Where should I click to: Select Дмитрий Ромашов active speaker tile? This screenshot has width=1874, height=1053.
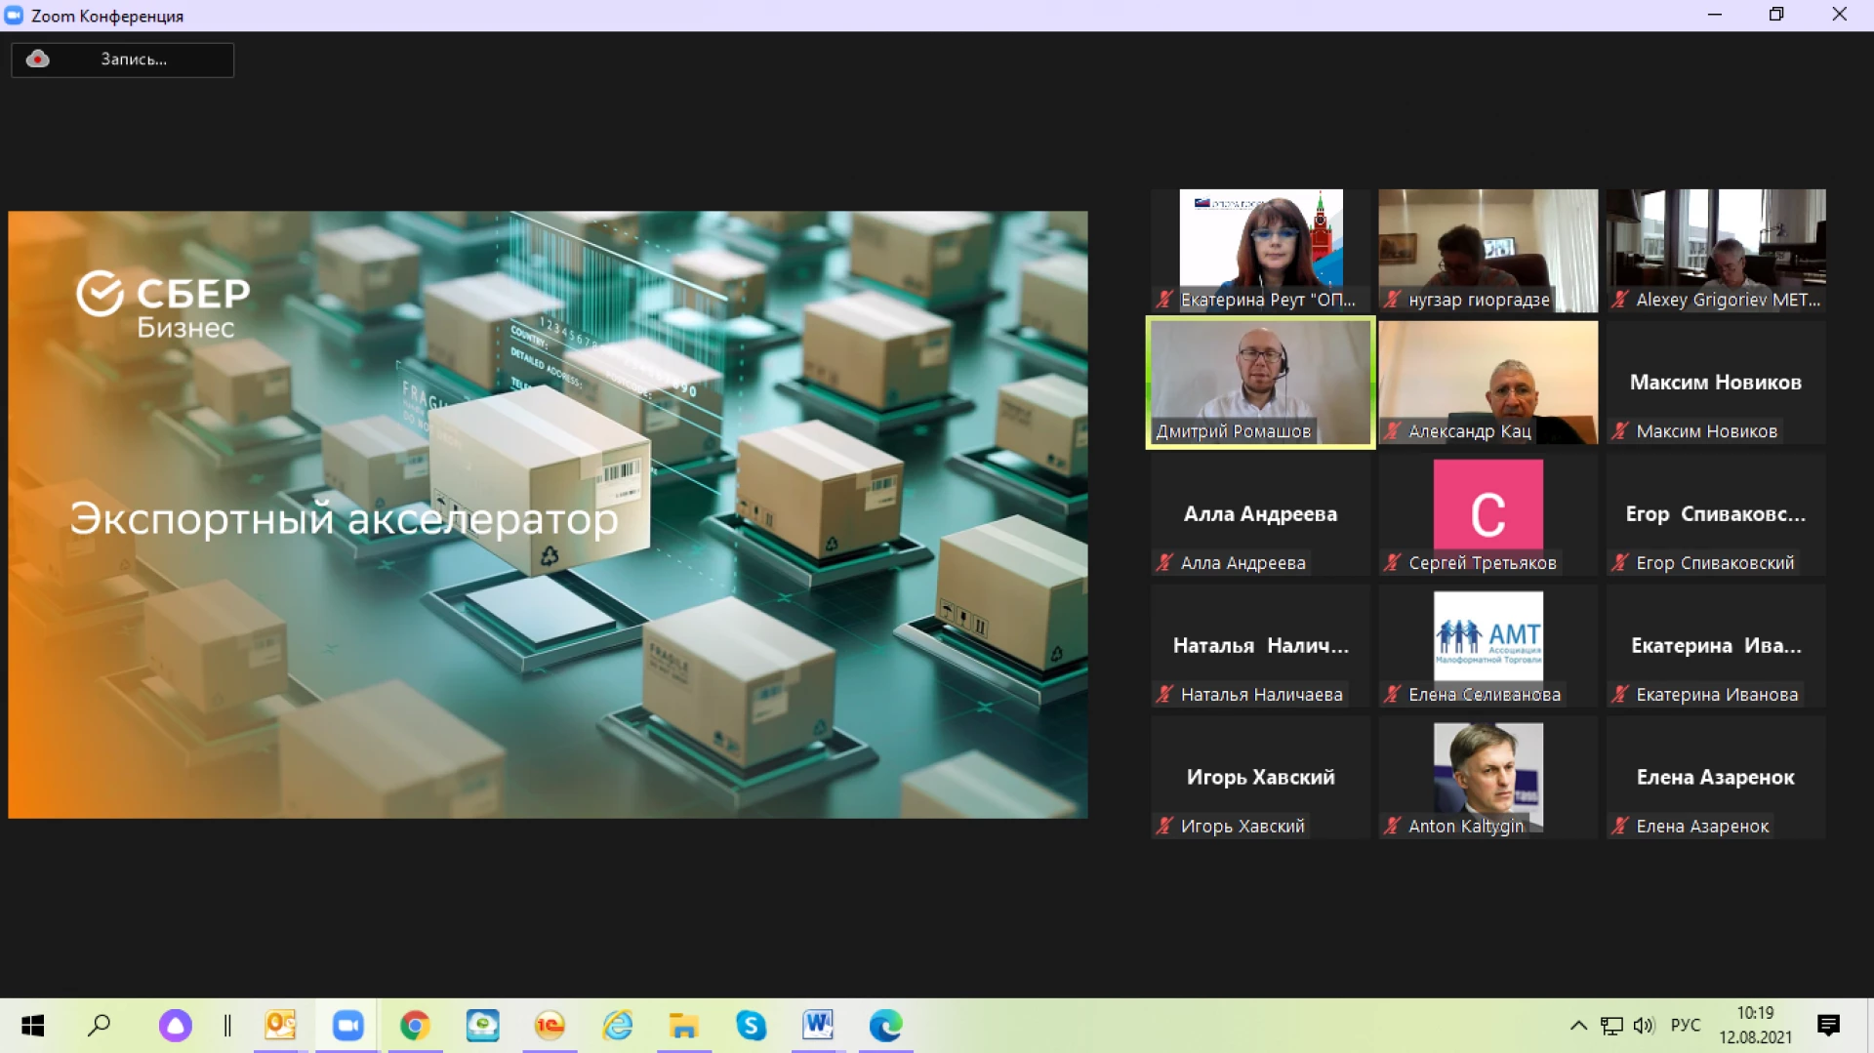(x=1261, y=383)
